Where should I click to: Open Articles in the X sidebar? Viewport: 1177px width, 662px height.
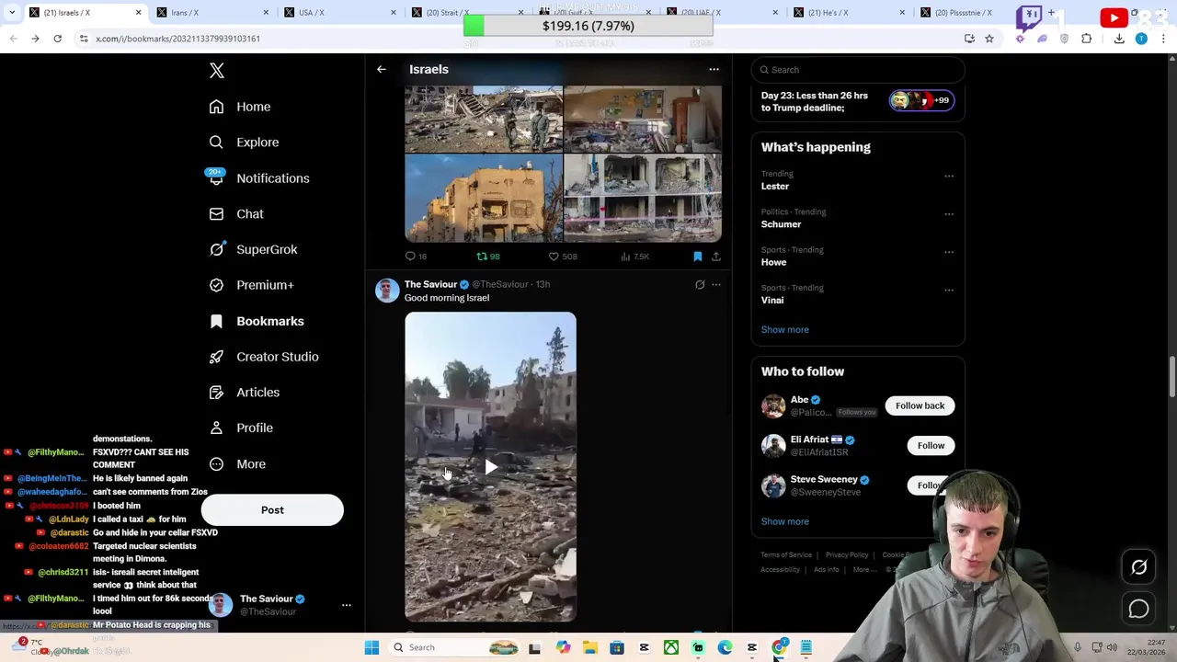(245, 393)
